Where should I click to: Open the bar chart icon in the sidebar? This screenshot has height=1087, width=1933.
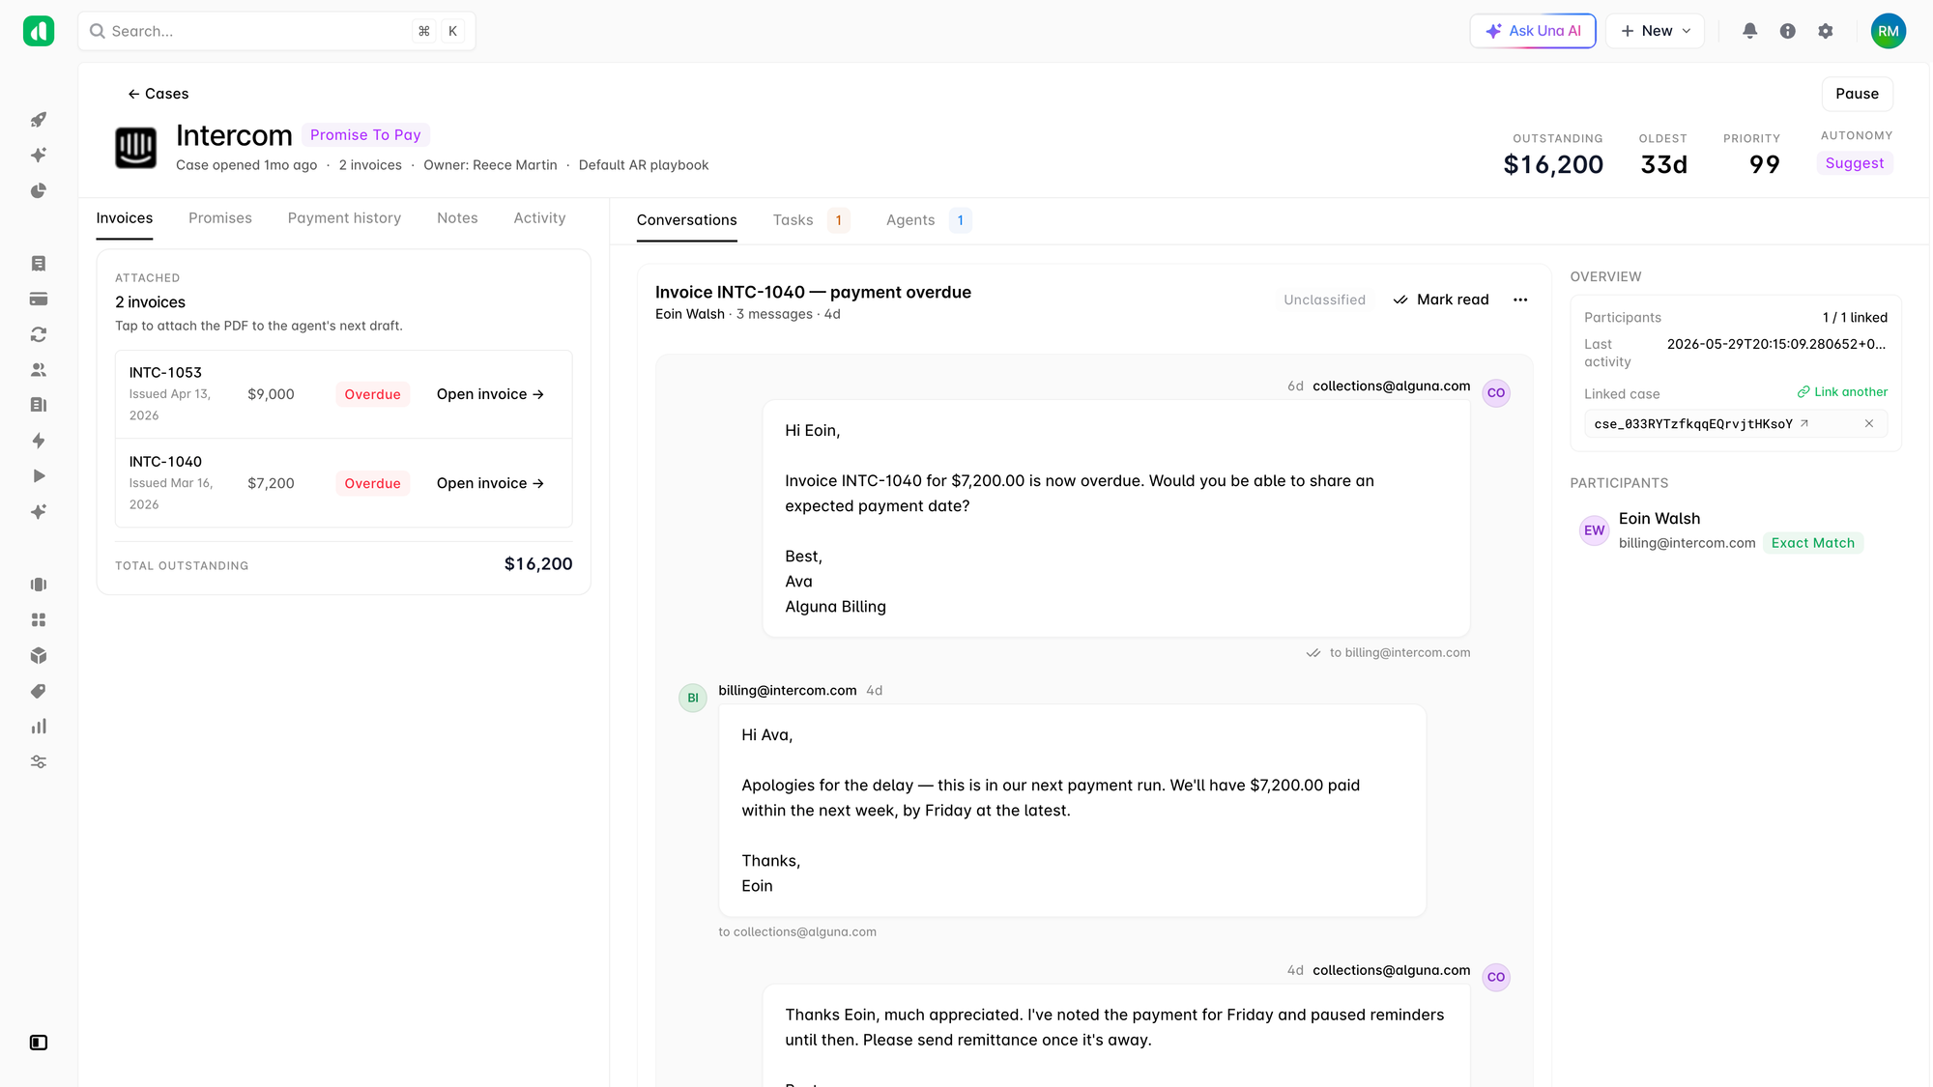(x=39, y=727)
